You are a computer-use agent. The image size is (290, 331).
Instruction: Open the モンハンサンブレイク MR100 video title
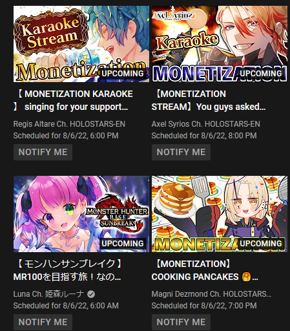[68, 270]
